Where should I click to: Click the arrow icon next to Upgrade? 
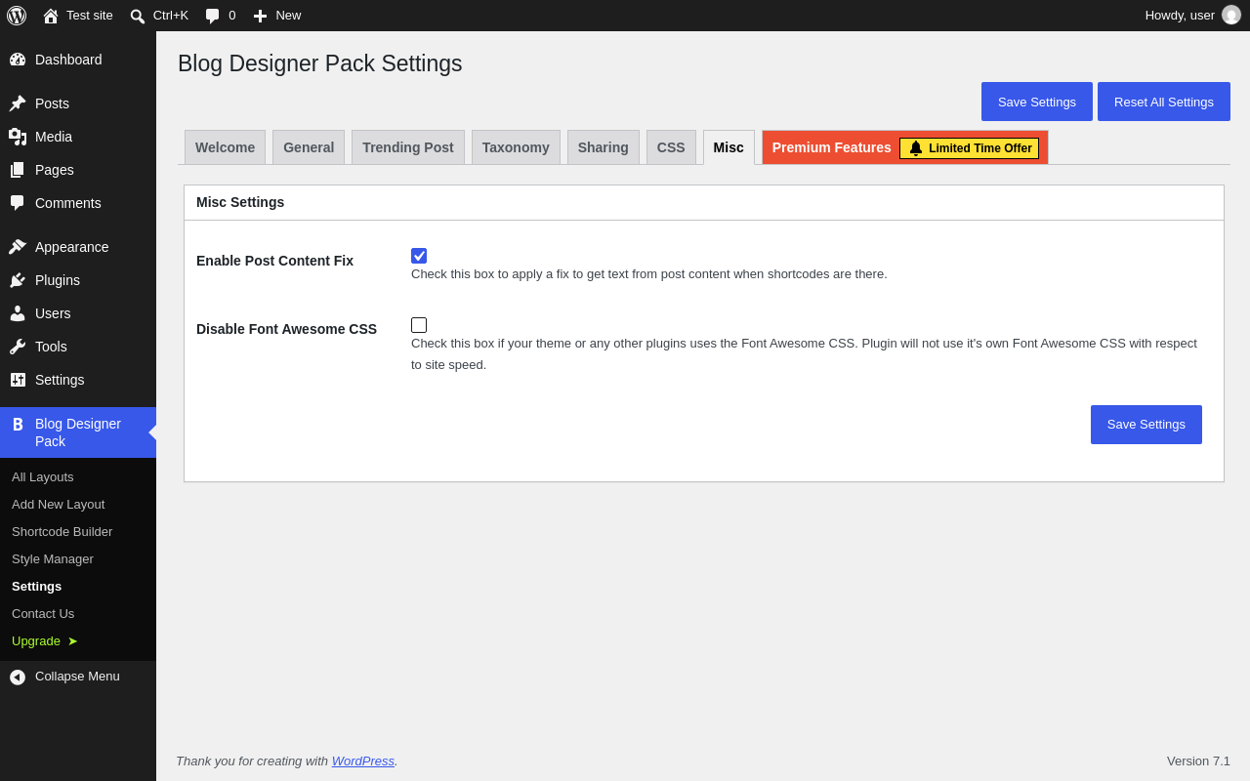[x=72, y=641]
